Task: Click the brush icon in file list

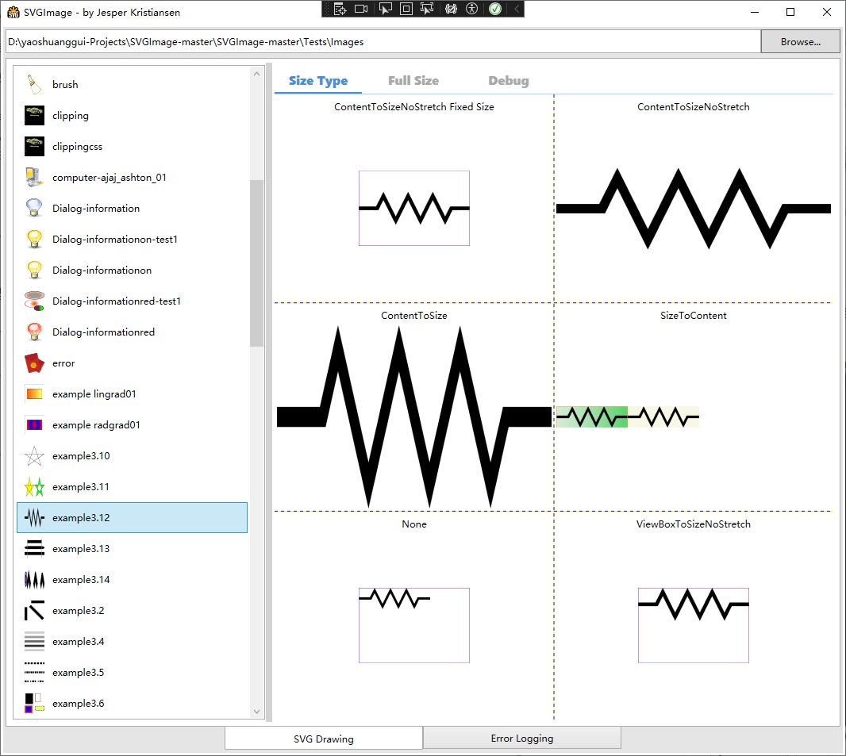Action: point(34,85)
